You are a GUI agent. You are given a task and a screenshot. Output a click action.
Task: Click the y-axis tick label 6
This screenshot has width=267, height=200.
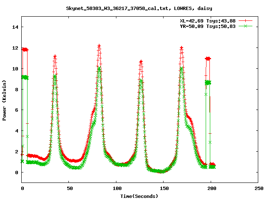[17, 110]
